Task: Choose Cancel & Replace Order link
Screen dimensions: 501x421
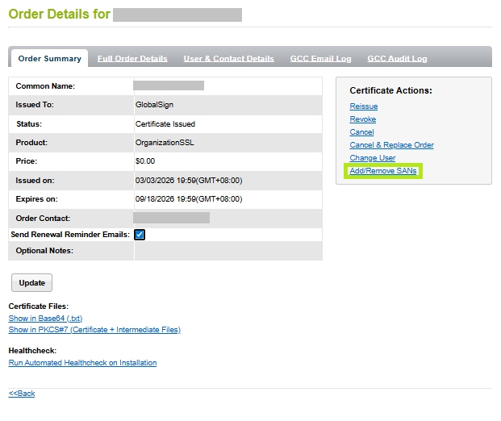Action: (x=391, y=145)
